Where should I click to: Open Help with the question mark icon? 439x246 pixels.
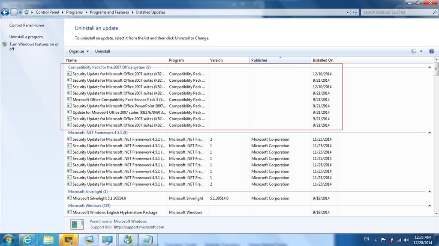[431, 51]
